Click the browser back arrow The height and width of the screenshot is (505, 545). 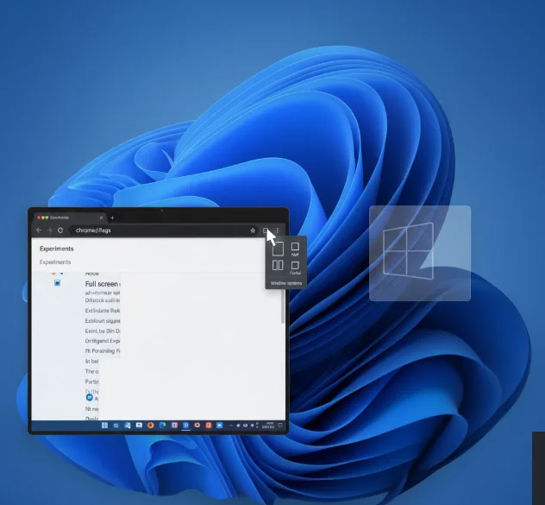39,230
